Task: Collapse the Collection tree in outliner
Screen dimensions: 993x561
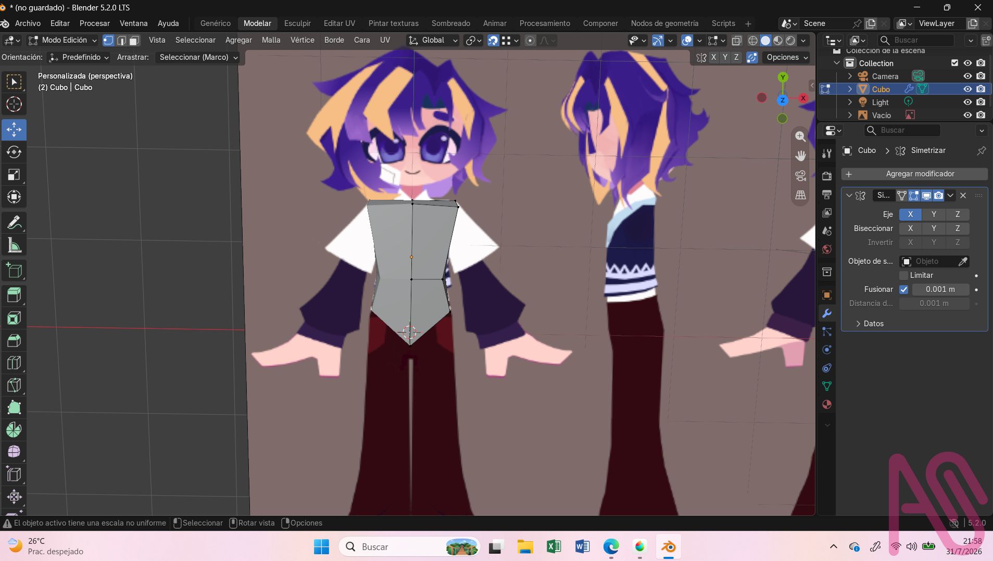Action: click(x=837, y=63)
